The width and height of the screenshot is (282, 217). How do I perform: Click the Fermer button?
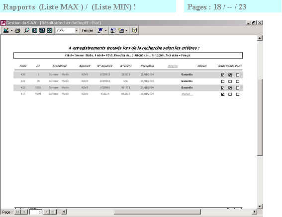click(x=87, y=30)
